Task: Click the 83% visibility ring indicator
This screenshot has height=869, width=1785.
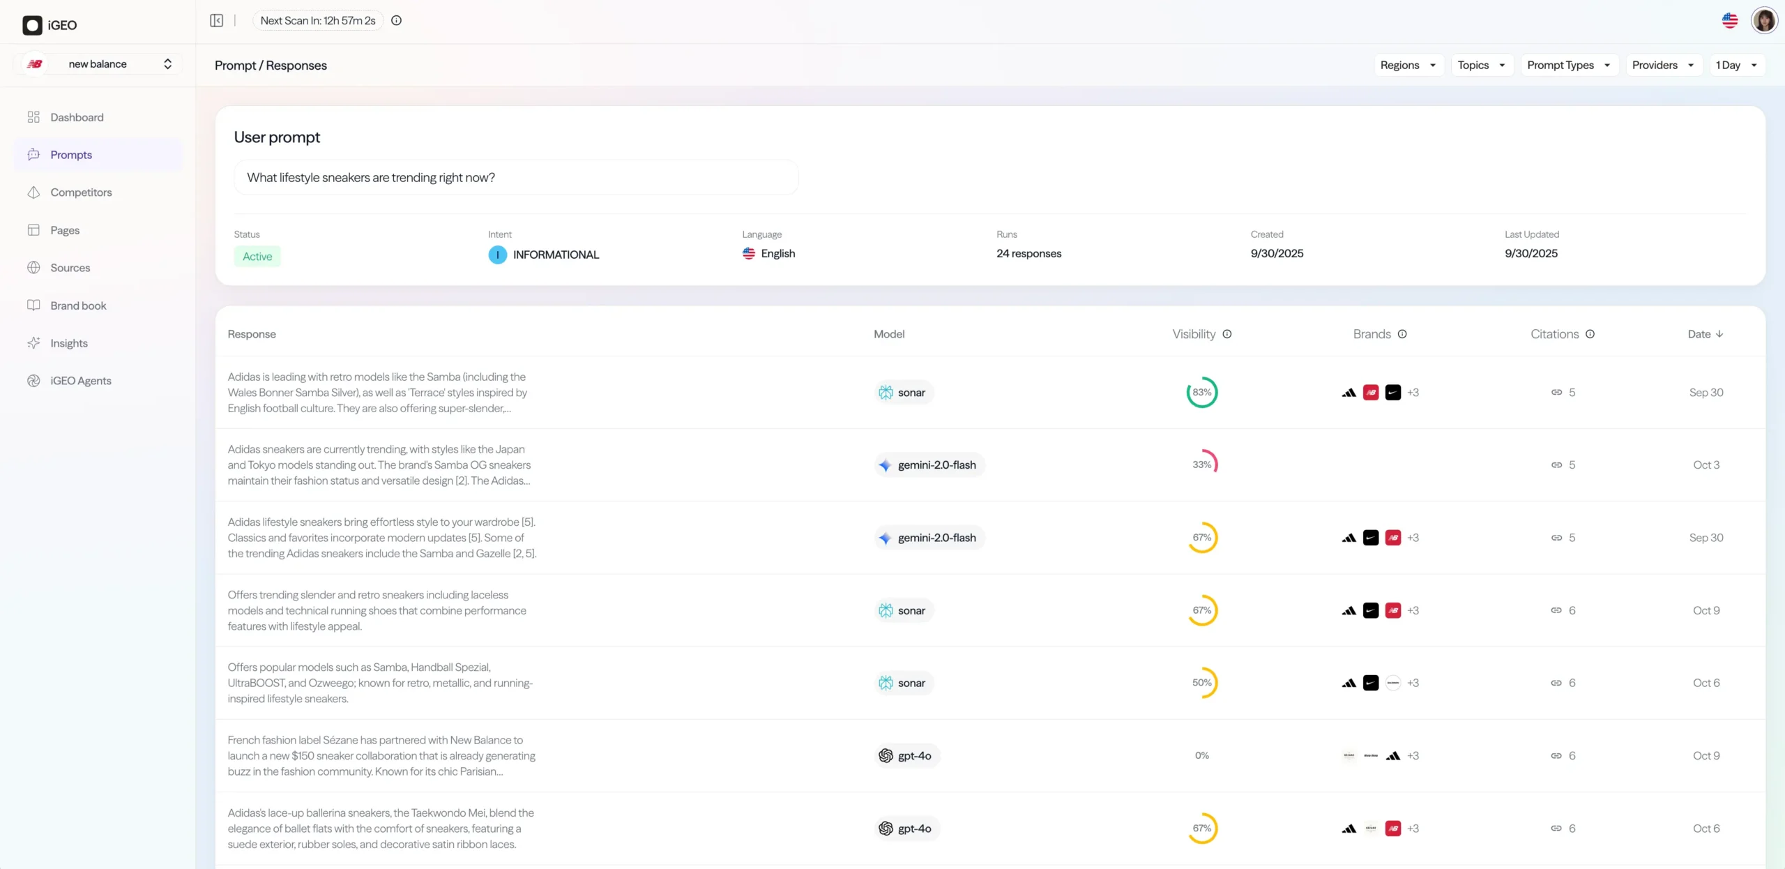Action: tap(1201, 393)
